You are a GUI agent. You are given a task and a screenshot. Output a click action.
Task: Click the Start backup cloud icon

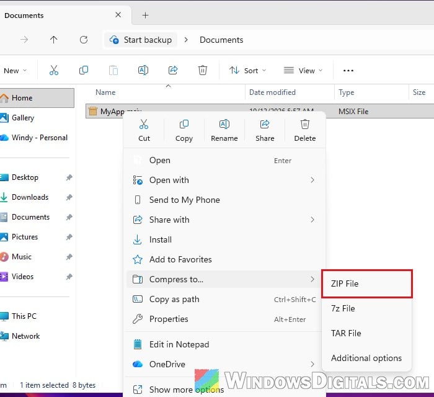(114, 40)
